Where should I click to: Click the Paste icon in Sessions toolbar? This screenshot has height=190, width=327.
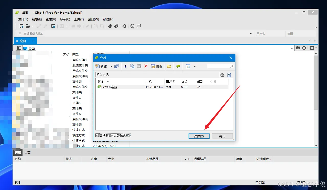point(139,66)
